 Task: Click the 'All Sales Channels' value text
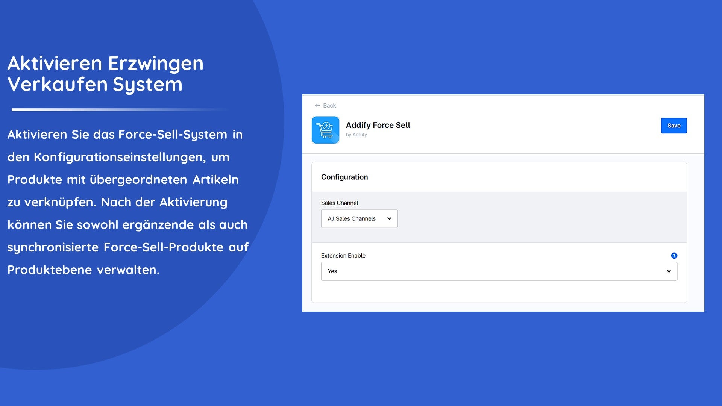pyautogui.click(x=351, y=219)
